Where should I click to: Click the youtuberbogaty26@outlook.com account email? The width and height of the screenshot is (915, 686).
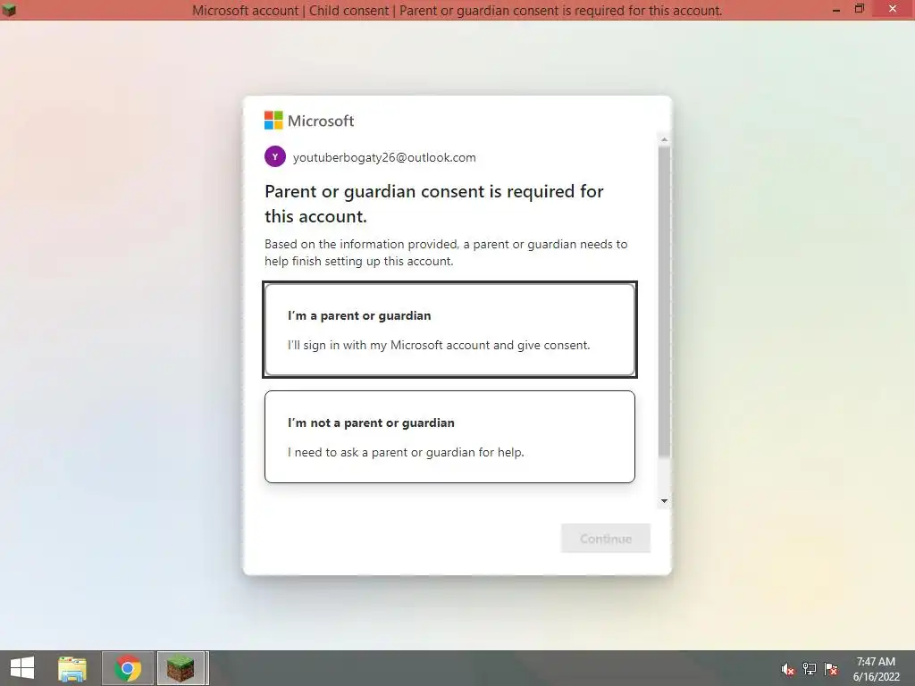384,157
